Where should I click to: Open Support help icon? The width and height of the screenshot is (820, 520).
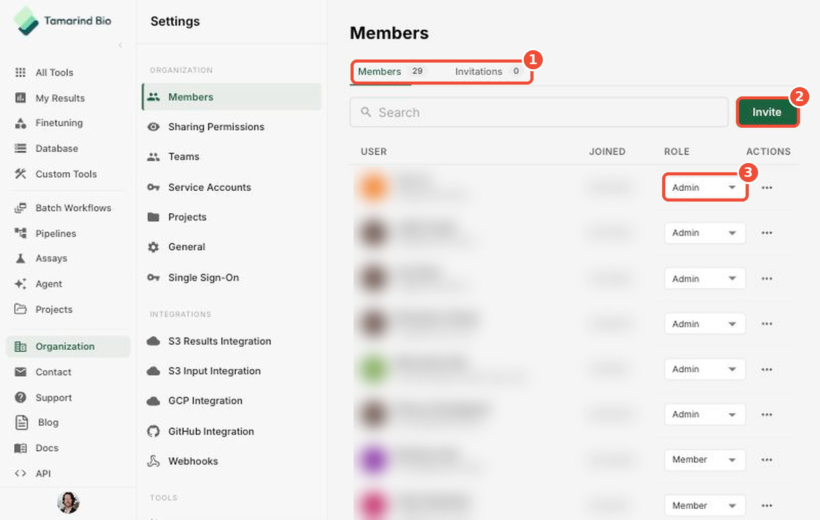(20, 397)
